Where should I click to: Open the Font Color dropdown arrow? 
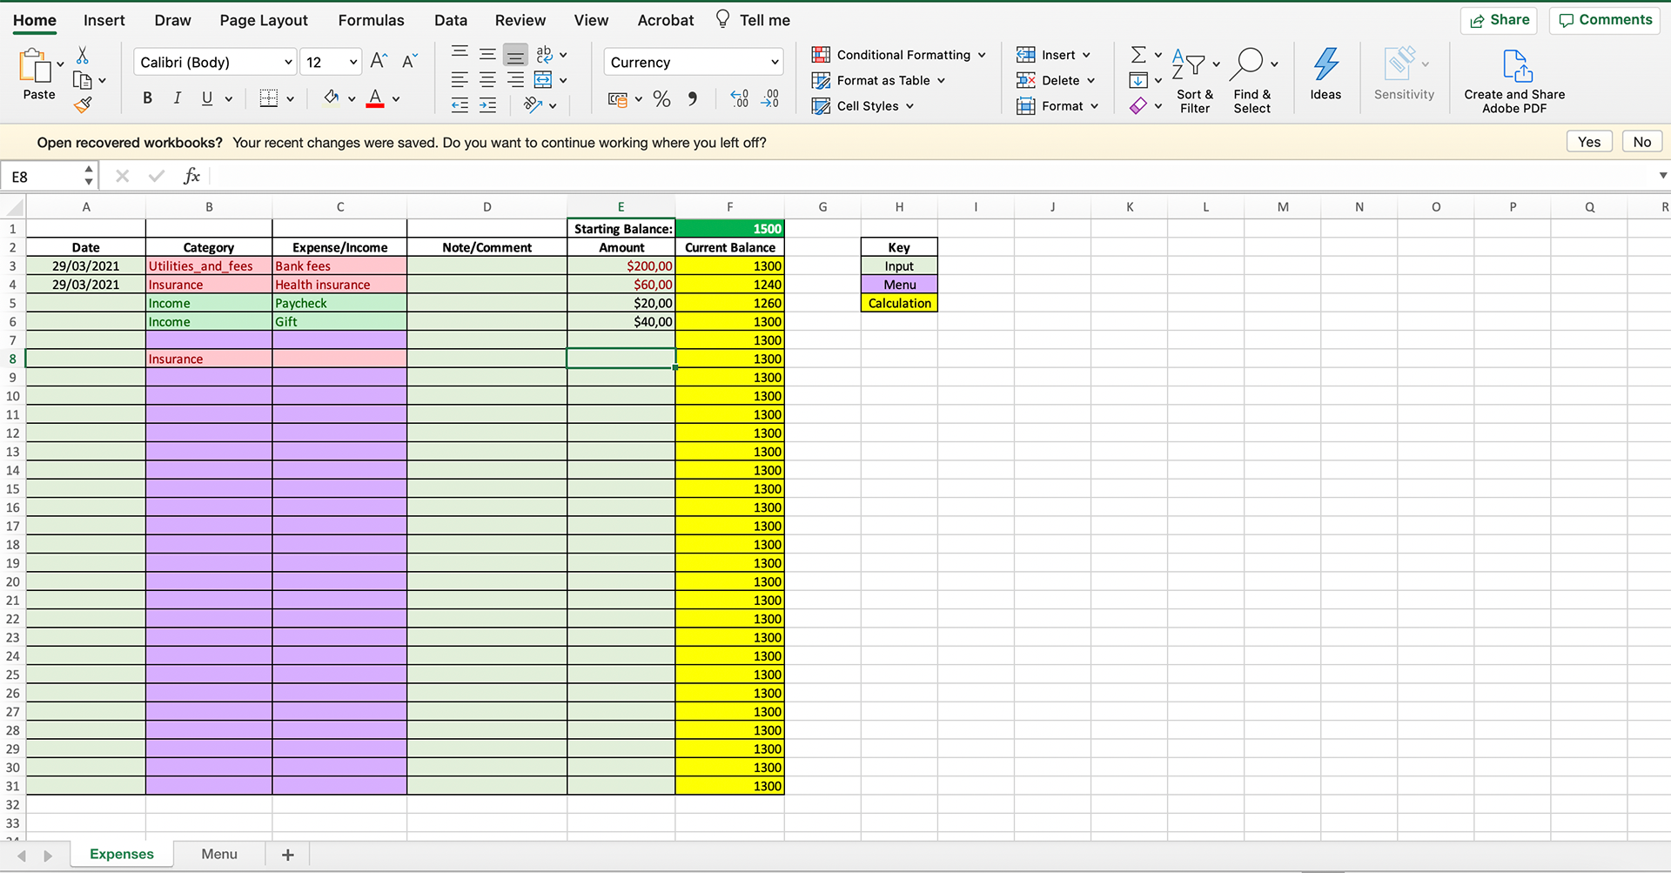click(x=396, y=99)
